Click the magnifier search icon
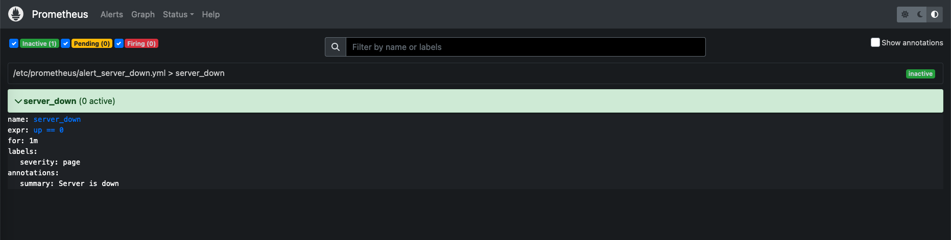The height and width of the screenshot is (240, 951). click(336, 47)
